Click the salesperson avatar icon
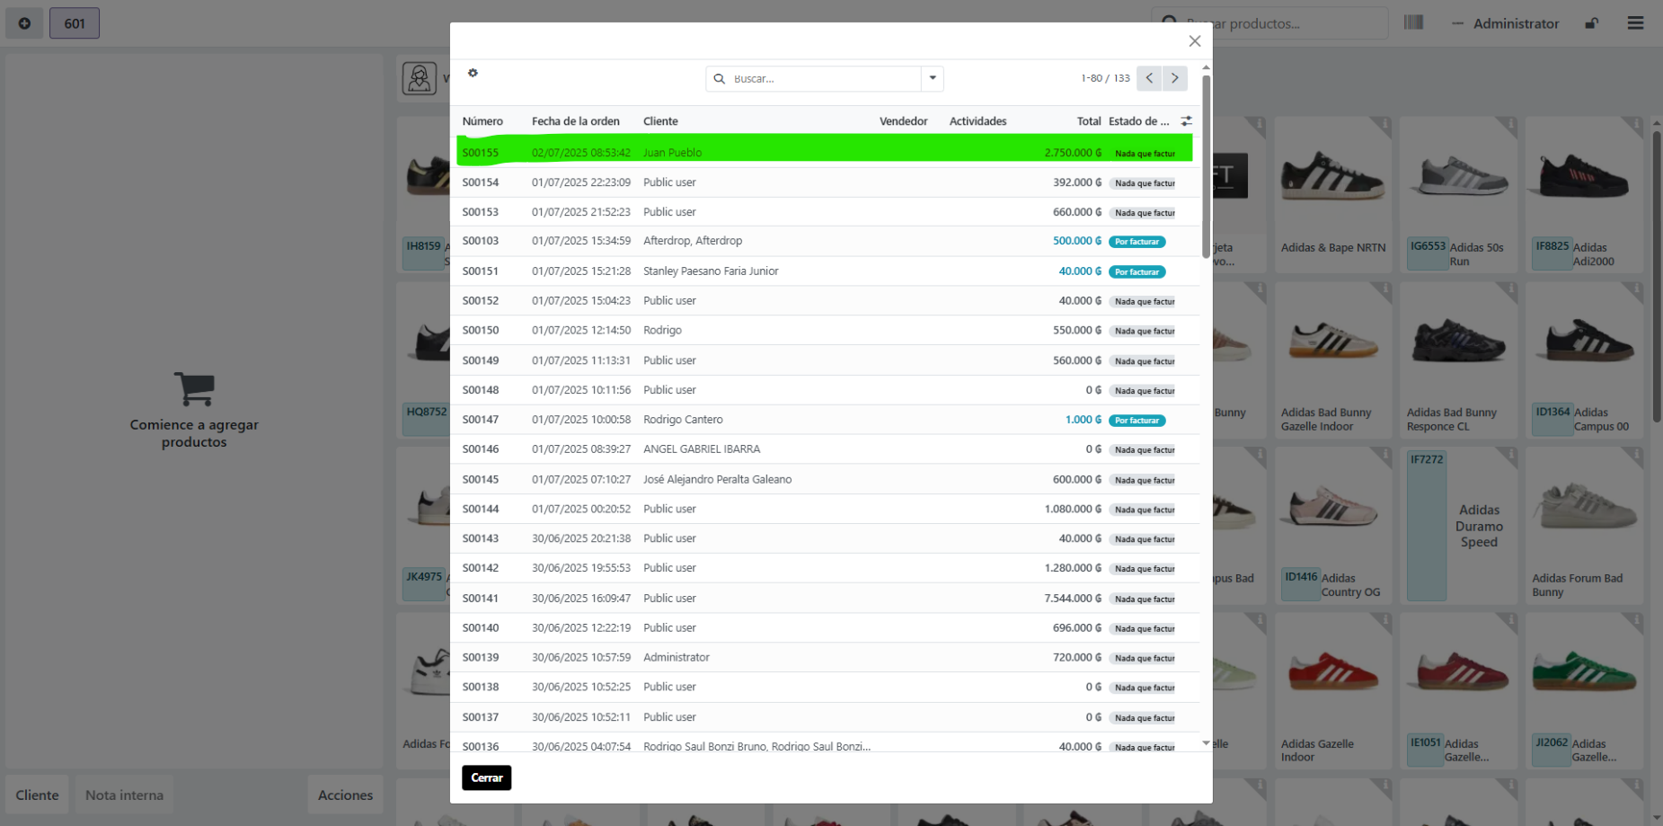The image size is (1663, 826). click(419, 79)
